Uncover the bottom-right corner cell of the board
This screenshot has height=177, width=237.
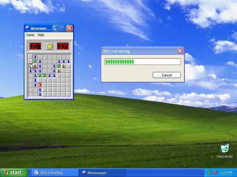coord(68,94)
